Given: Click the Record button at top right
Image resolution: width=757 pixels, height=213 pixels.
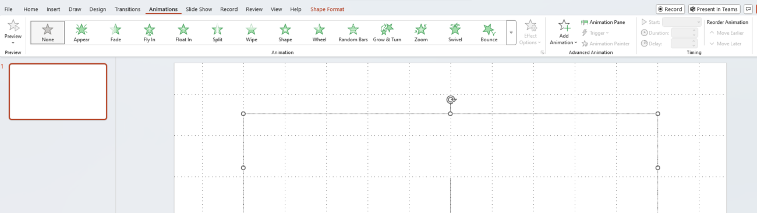Looking at the screenshot, I should [670, 9].
